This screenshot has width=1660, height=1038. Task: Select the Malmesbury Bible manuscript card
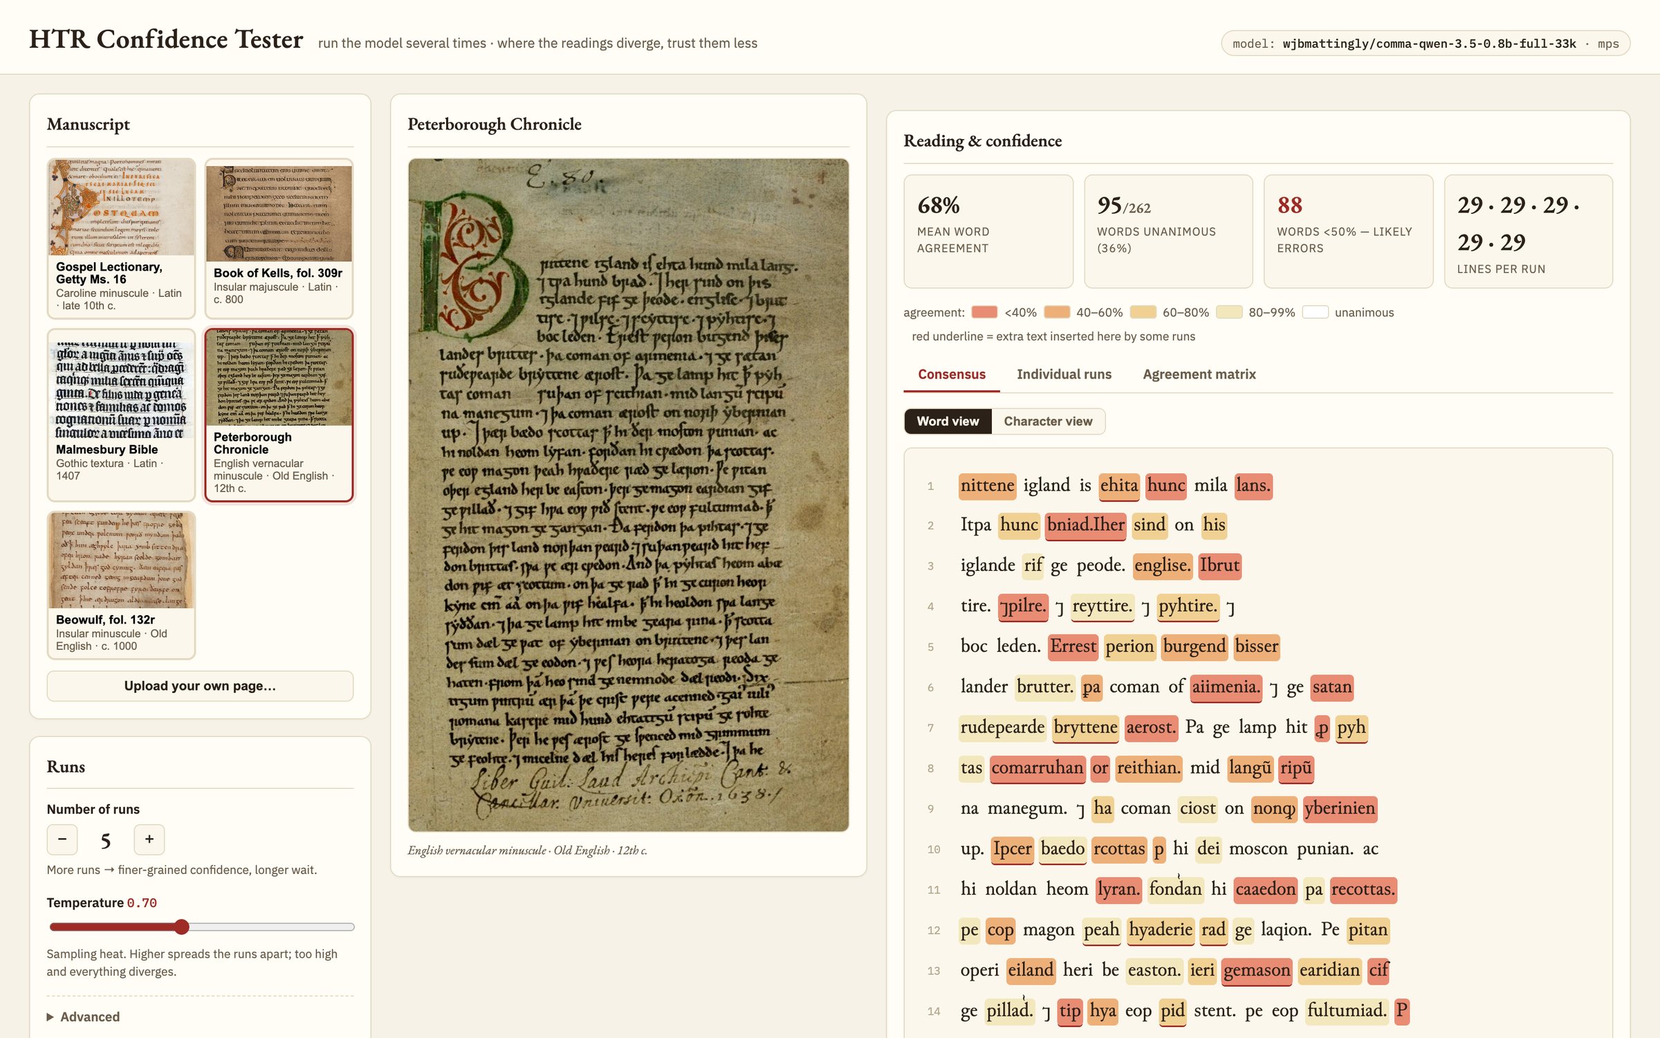pos(121,415)
